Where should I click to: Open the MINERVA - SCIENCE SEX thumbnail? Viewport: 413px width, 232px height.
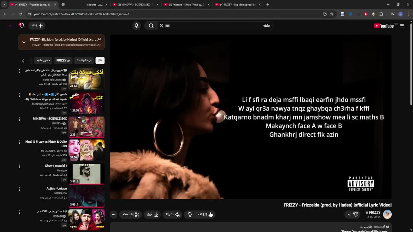pyautogui.click(x=86, y=127)
